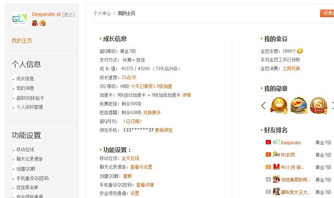This screenshot has width=334, height=198.
Task: Open 我的消息 in the sidebar
Action: point(25,88)
